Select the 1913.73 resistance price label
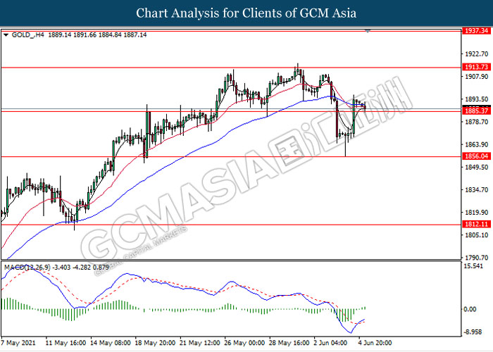This screenshot has height=352, width=493. (476, 67)
